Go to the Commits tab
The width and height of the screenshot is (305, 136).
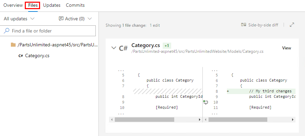(75, 5)
